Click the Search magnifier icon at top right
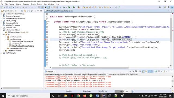Screen dimensions: 174x98 coord(160,7)
